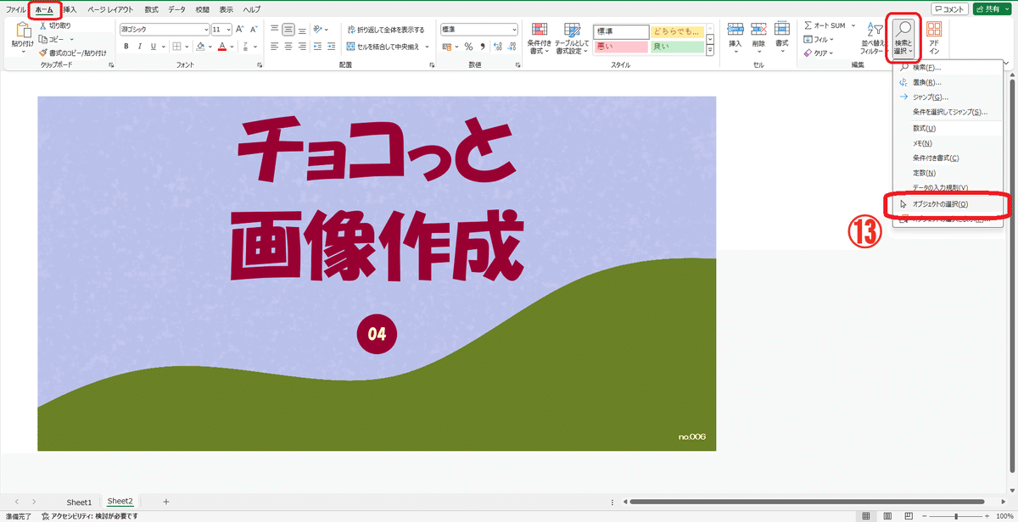
Task: Expand the cell styles gallery arrow
Action: pos(710,51)
